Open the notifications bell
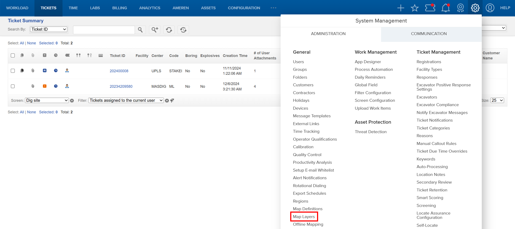Viewport: 515px width, 229px height. 446,8
